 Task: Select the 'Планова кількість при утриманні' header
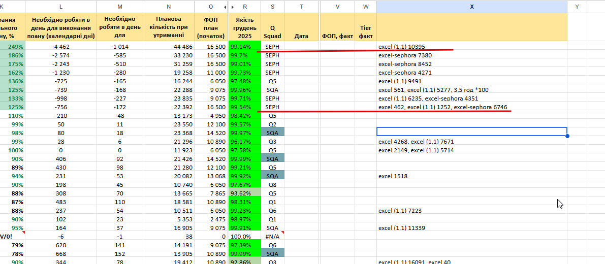point(168,27)
